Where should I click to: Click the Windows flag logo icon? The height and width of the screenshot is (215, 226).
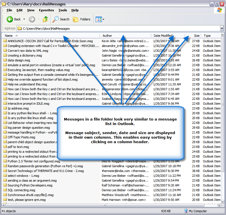click(x=220, y=10)
